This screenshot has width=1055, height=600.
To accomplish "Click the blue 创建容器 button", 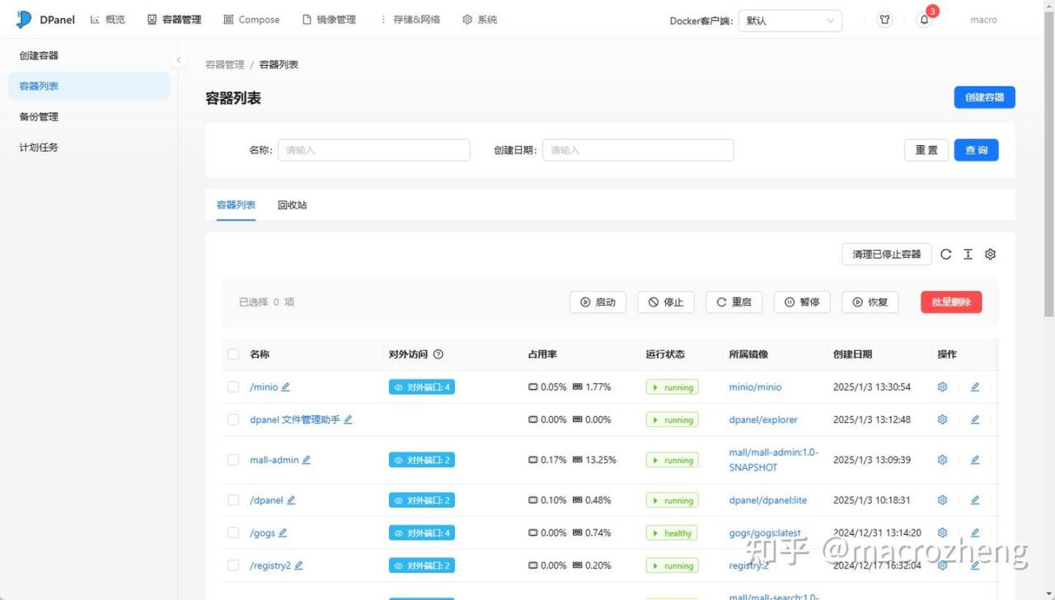I will coord(984,97).
